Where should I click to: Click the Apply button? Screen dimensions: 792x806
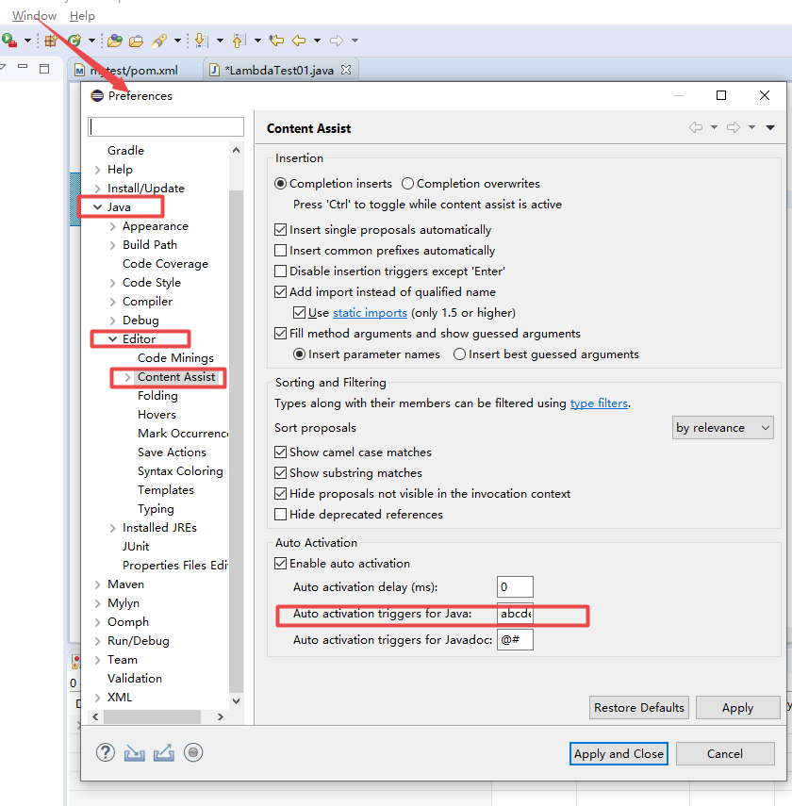[x=737, y=708]
